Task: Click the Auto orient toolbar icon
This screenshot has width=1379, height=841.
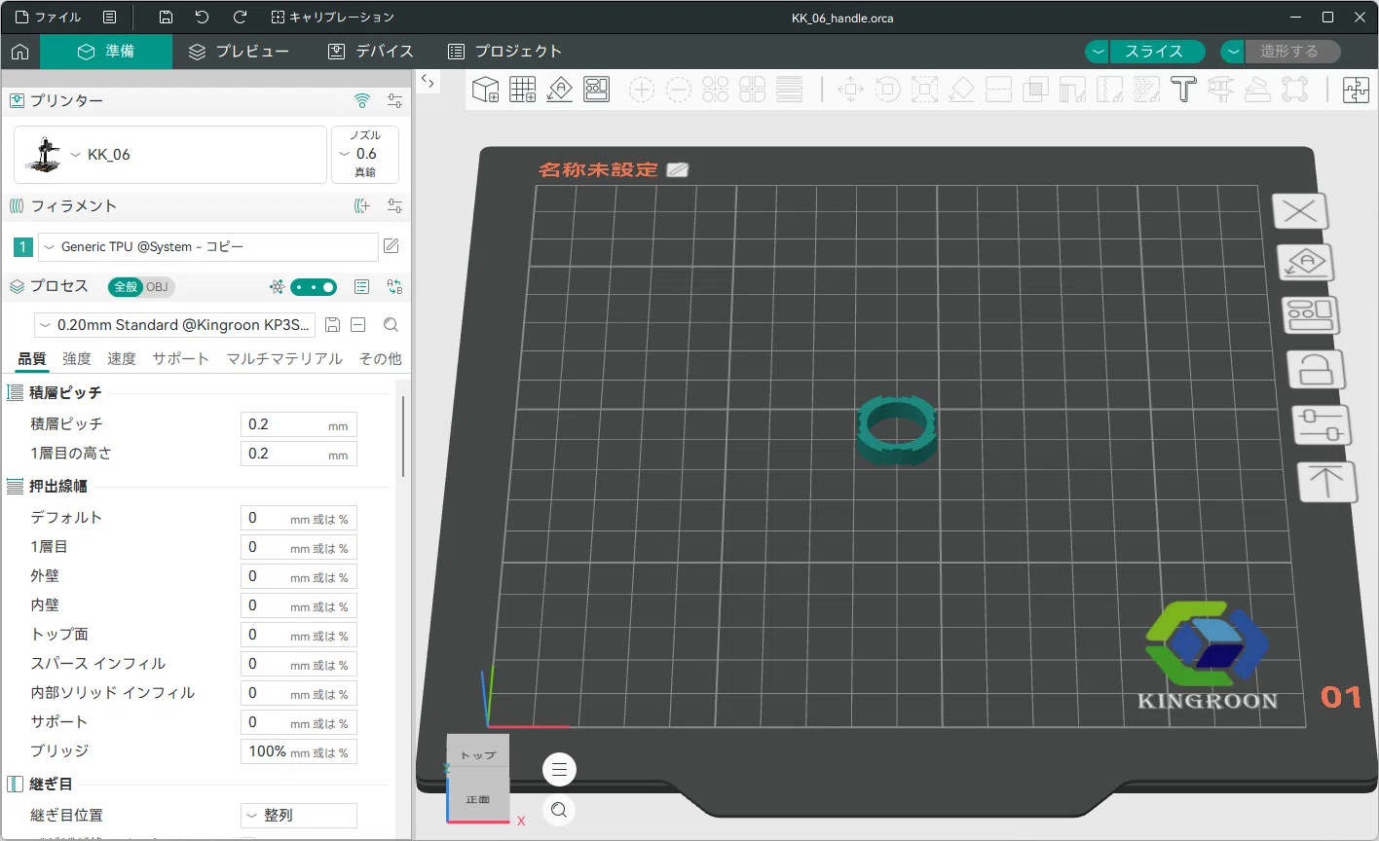Action: (560, 90)
